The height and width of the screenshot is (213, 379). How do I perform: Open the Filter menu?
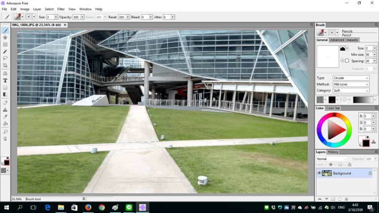coord(61,9)
